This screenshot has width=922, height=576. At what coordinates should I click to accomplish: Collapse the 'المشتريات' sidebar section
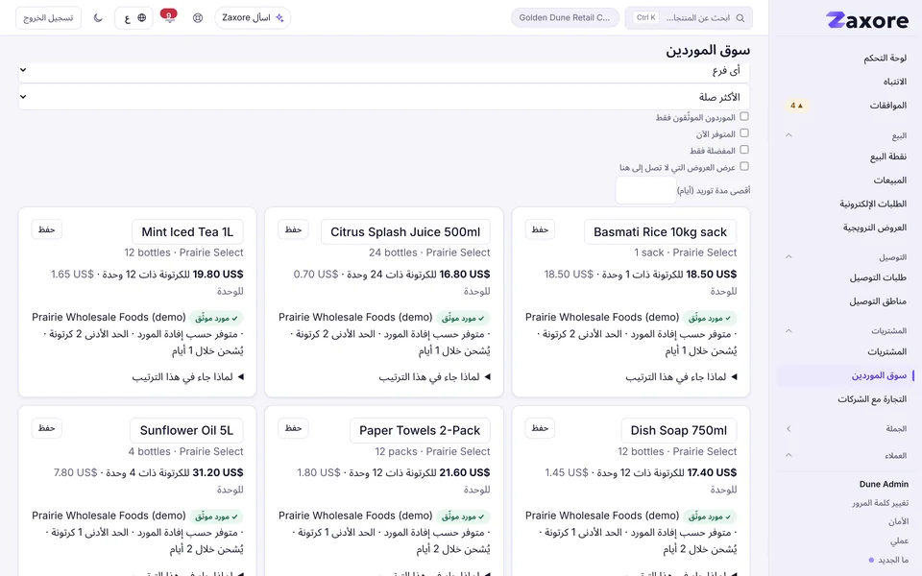(x=789, y=330)
